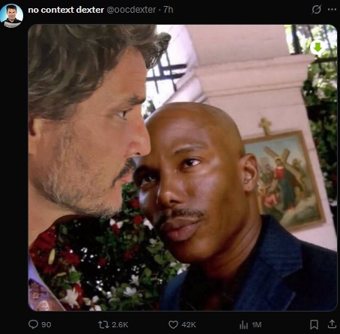
Task: Click the @oocdexter handle
Action: click(x=131, y=10)
